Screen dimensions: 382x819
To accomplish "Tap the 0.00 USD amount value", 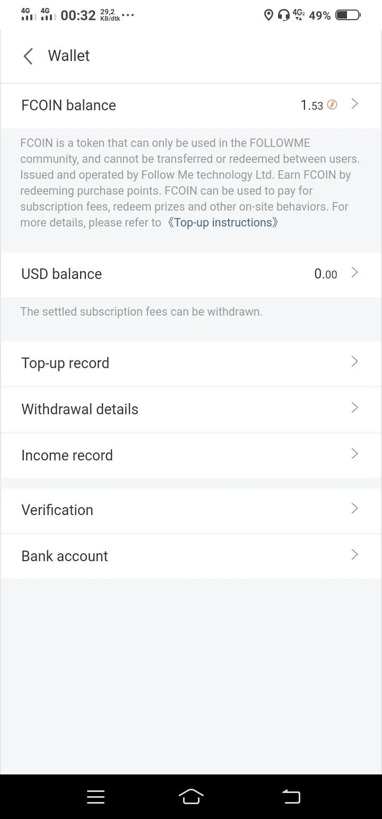I will point(326,274).
